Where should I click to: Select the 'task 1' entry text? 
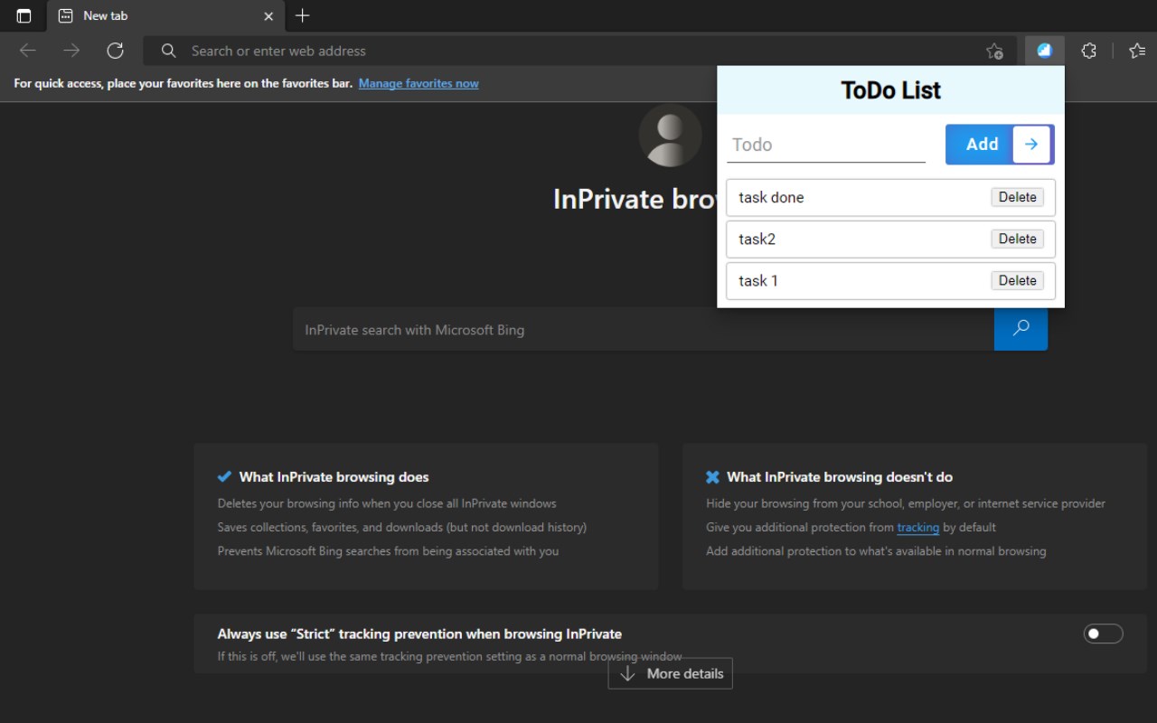(x=757, y=280)
